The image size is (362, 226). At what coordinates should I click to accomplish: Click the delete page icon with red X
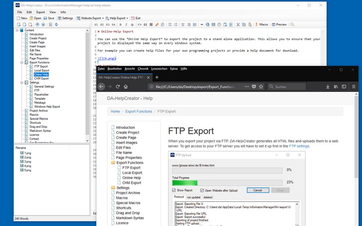coord(30,25)
